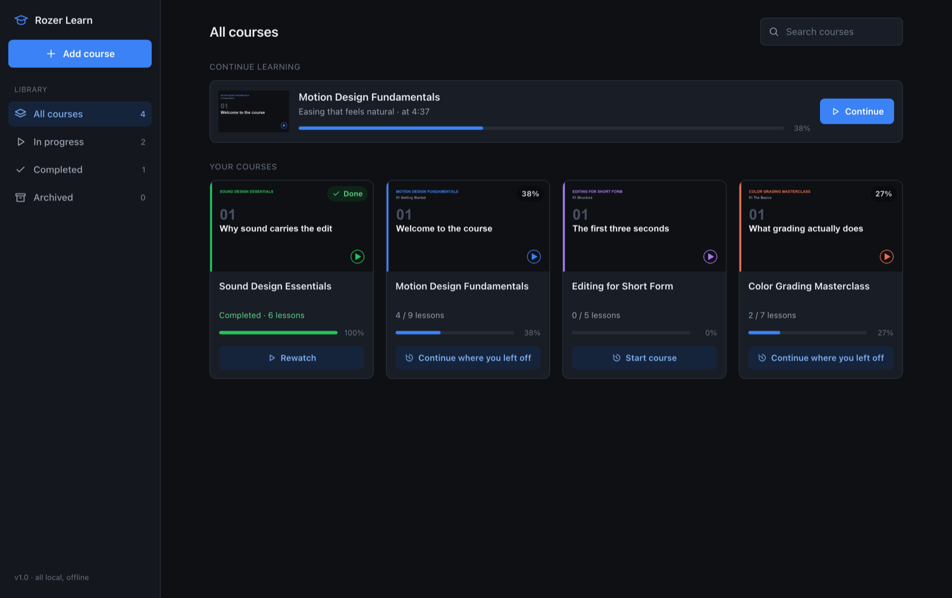952x598 pixels.
Task: Open the Sound Design Essentials card thumbnail
Action: point(292,226)
